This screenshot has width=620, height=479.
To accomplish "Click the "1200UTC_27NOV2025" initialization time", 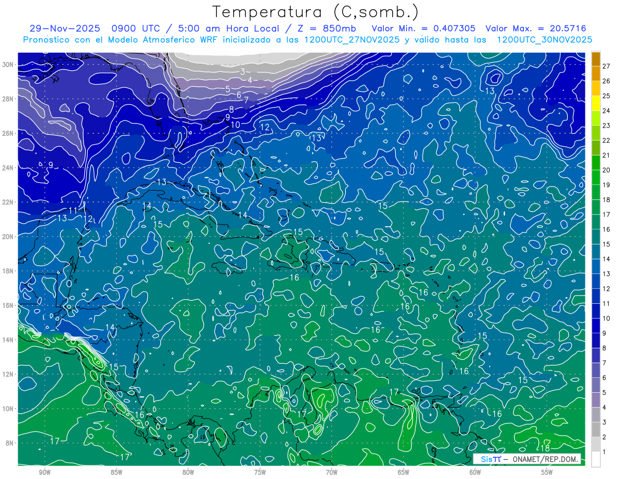I will click(x=351, y=40).
